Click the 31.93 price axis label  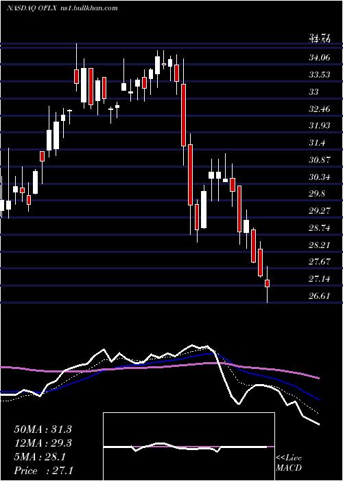pos(320,126)
